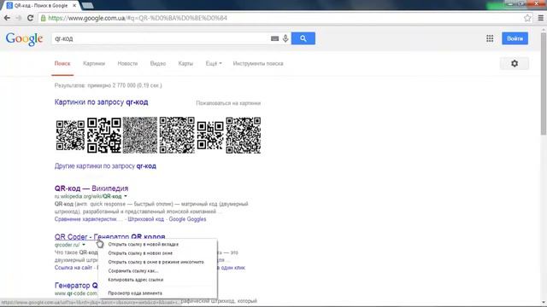Switch to the Новости tab
The height and width of the screenshot is (307, 547).
tap(127, 64)
